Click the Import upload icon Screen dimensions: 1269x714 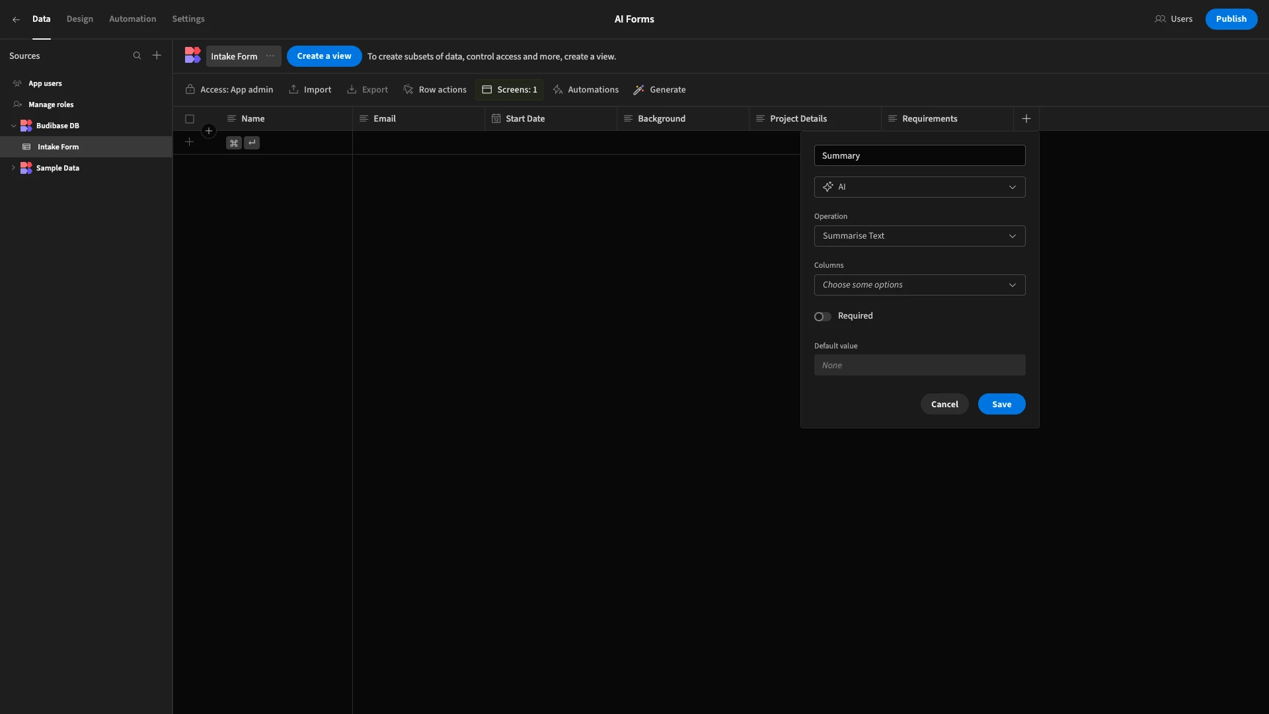tap(293, 89)
